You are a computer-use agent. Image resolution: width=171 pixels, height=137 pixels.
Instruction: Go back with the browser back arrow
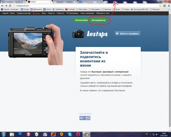pos(2,6)
